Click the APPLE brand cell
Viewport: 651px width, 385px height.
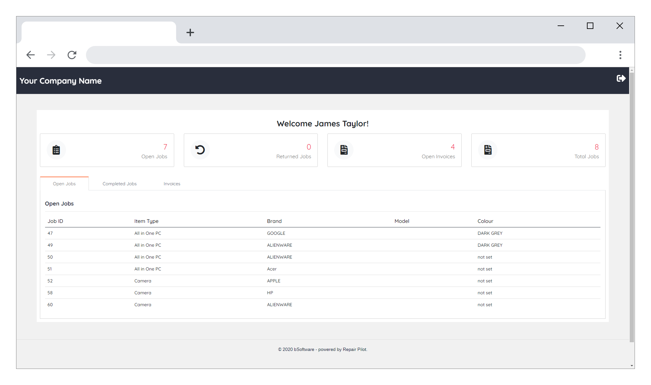click(274, 281)
